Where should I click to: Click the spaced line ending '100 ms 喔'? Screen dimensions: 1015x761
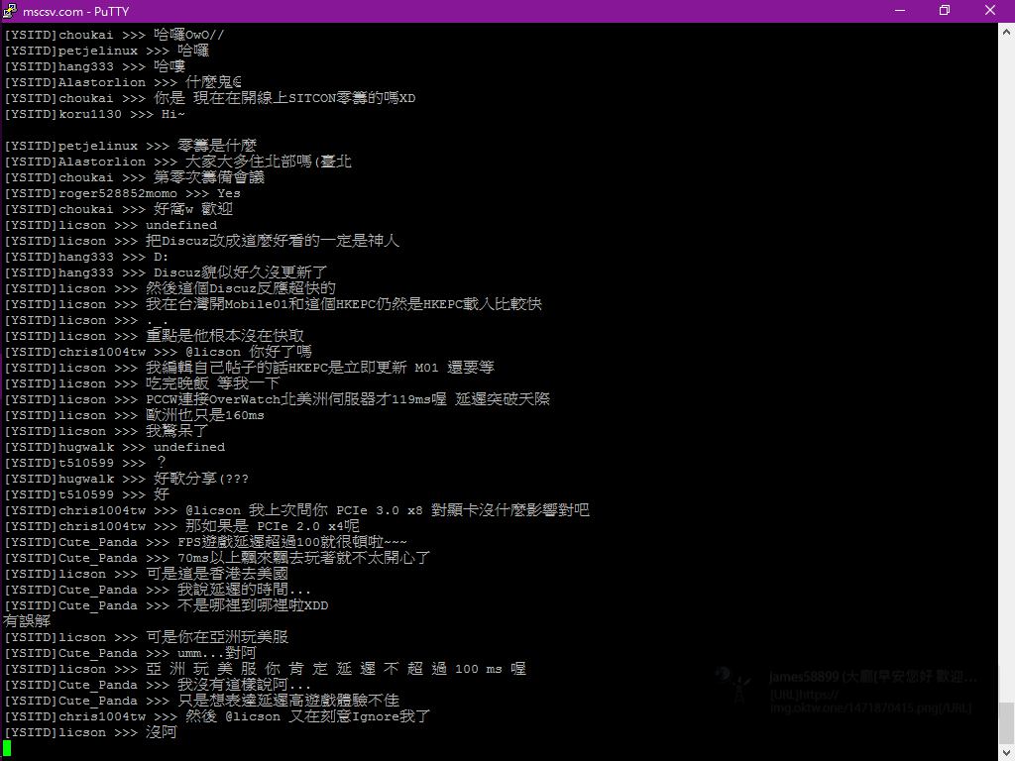pos(265,669)
